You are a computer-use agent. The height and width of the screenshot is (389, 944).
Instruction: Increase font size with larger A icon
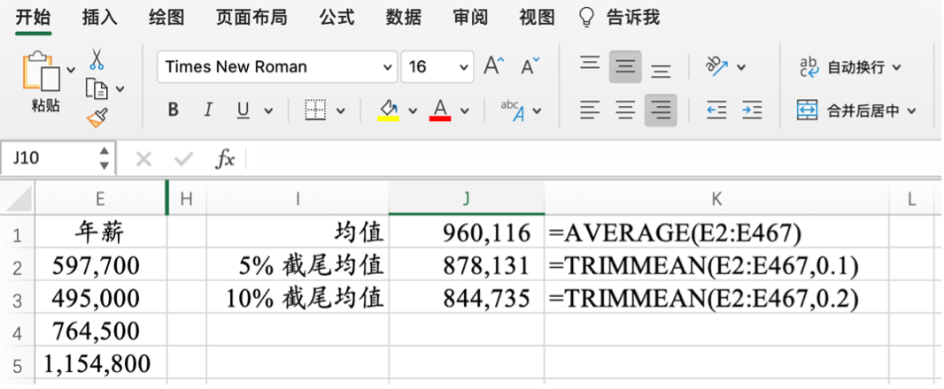coord(494,66)
